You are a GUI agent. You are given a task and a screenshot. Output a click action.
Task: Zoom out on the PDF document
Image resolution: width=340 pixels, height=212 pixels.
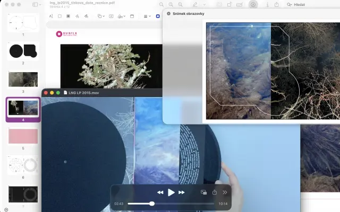[161, 4]
